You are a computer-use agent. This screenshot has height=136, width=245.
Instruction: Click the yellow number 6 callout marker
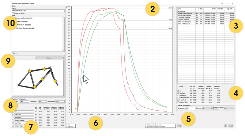tap(96, 123)
